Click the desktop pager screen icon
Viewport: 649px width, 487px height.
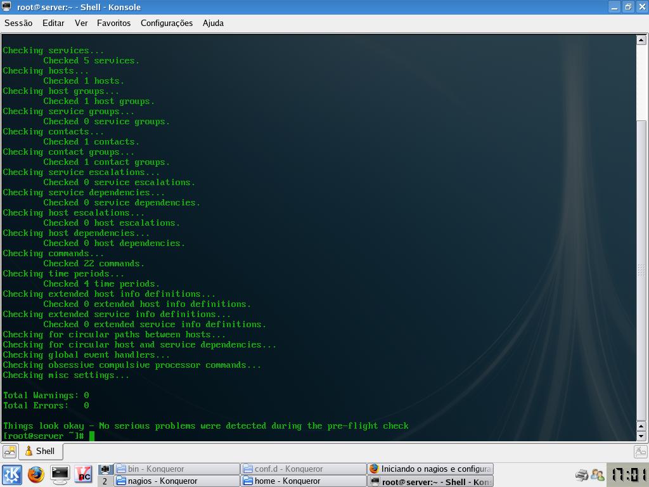pos(105,469)
